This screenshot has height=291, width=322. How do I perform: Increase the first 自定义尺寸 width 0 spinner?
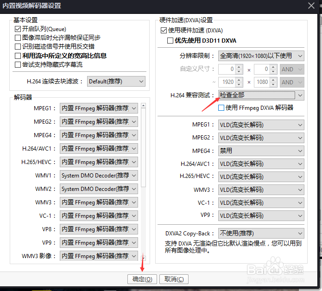[x=239, y=67]
